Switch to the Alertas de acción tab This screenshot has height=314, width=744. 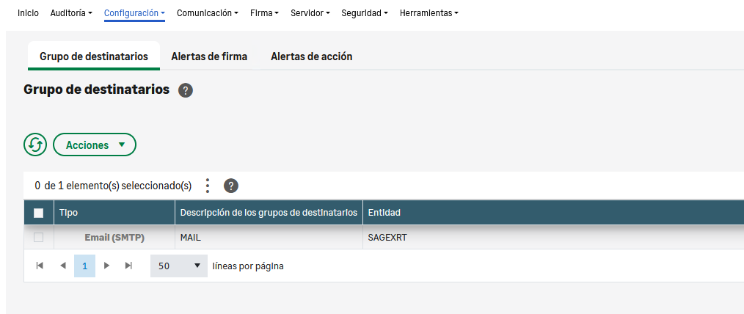tap(311, 56)
